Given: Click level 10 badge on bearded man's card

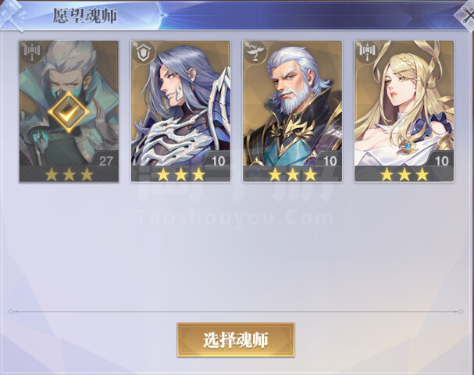Looking at the screenshot, I should [330, 160].
